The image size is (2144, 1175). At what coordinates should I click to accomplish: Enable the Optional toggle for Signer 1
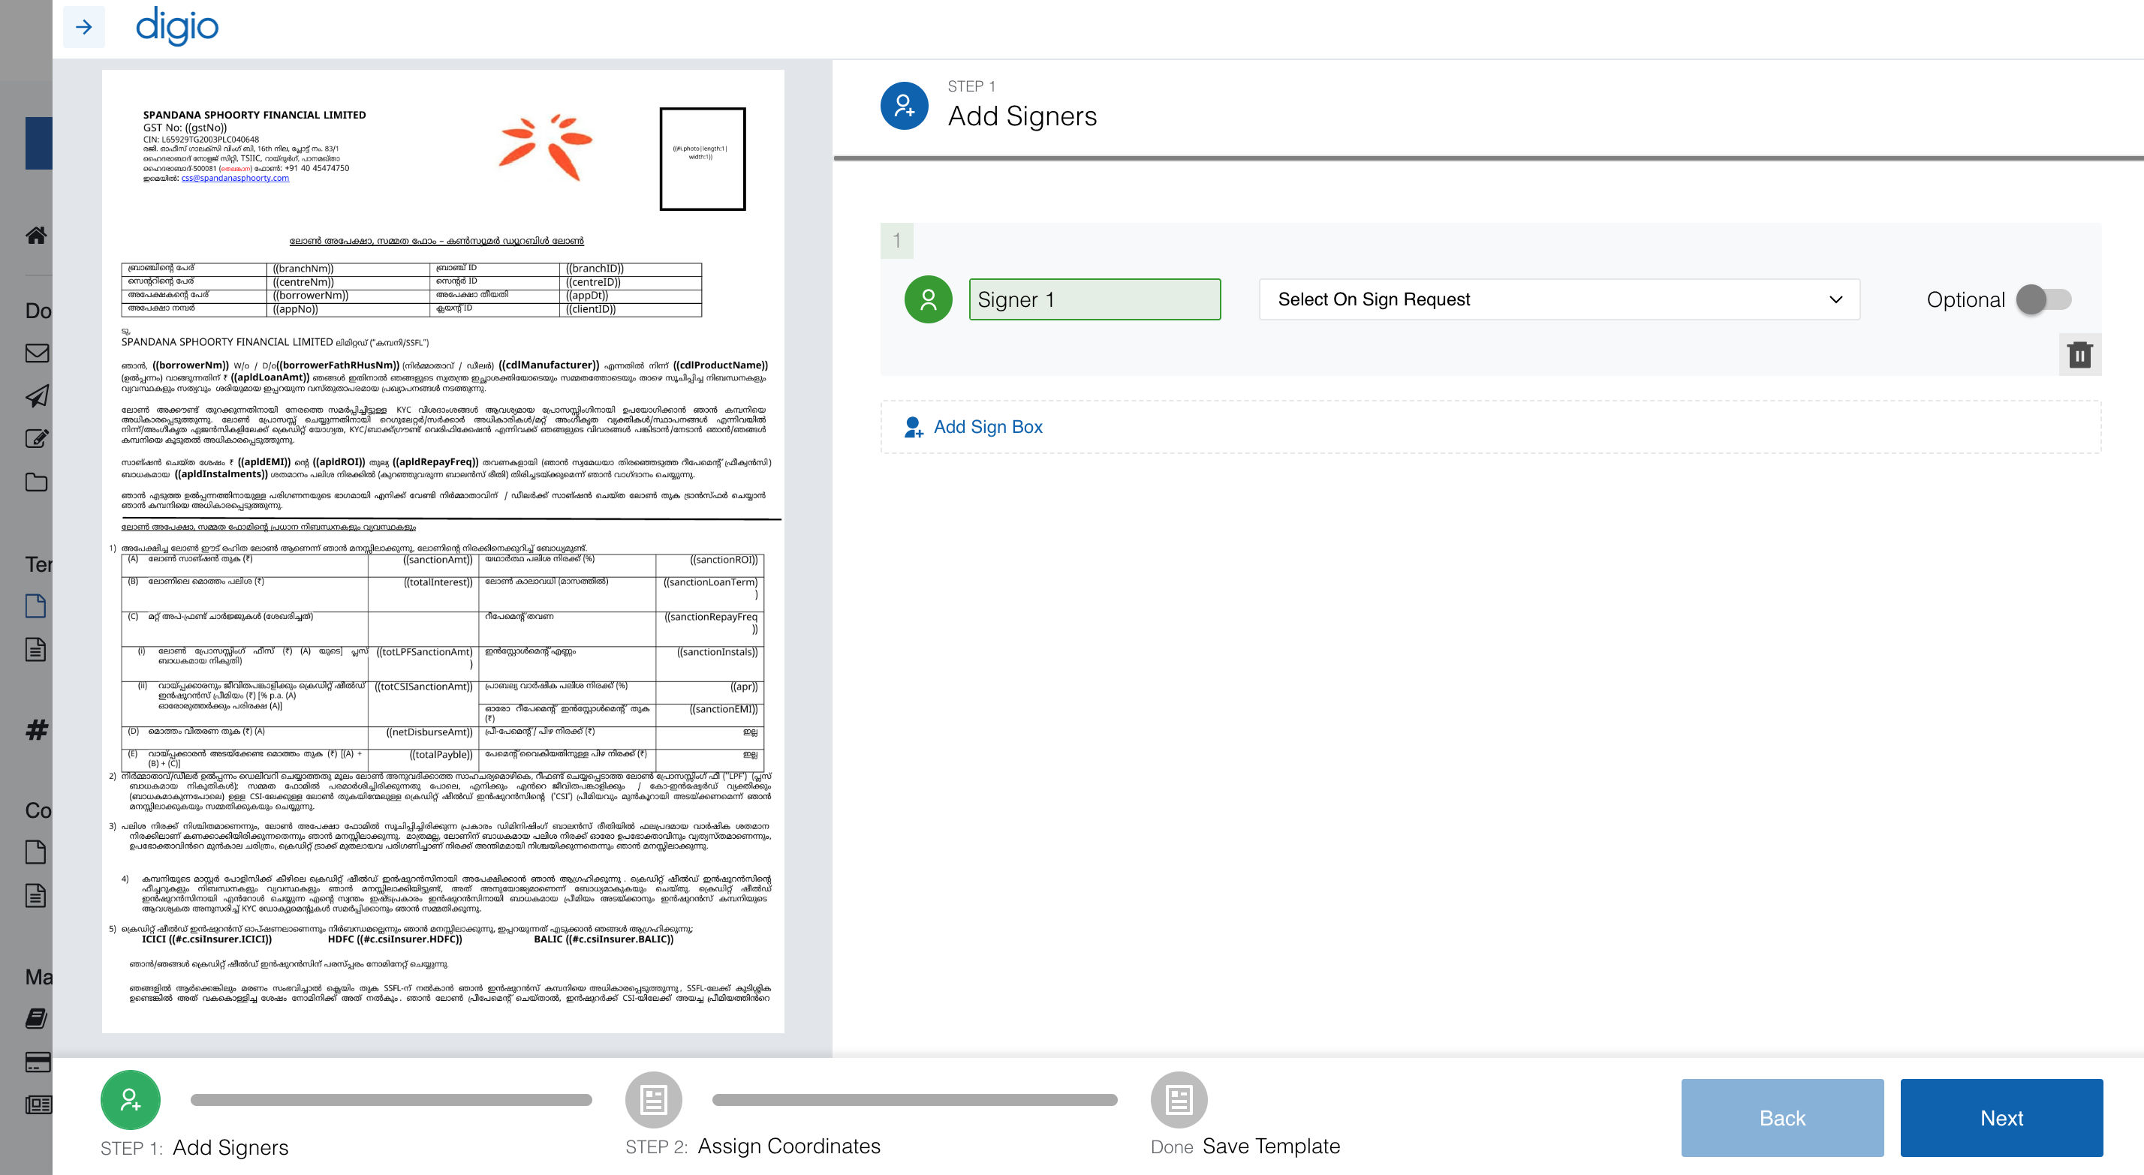click(x=2046, y=299)
